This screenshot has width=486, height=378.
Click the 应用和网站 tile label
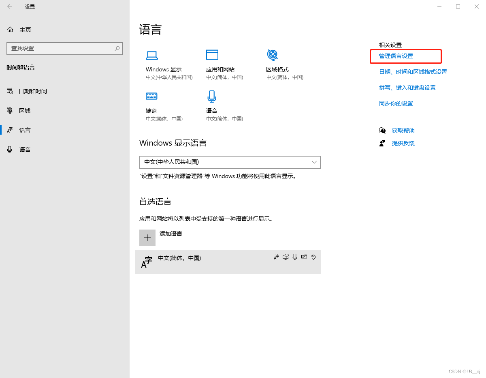pyautogui.click(x=220, y=69)
